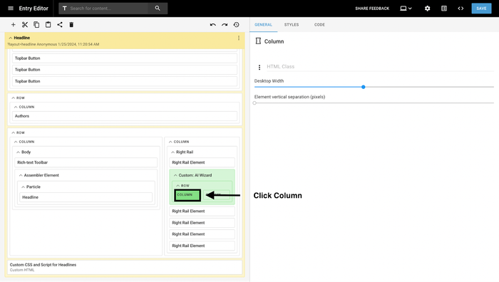The image size is (499, 282).
Task: Click the search magnifier icon
Action: coord(158,9)
